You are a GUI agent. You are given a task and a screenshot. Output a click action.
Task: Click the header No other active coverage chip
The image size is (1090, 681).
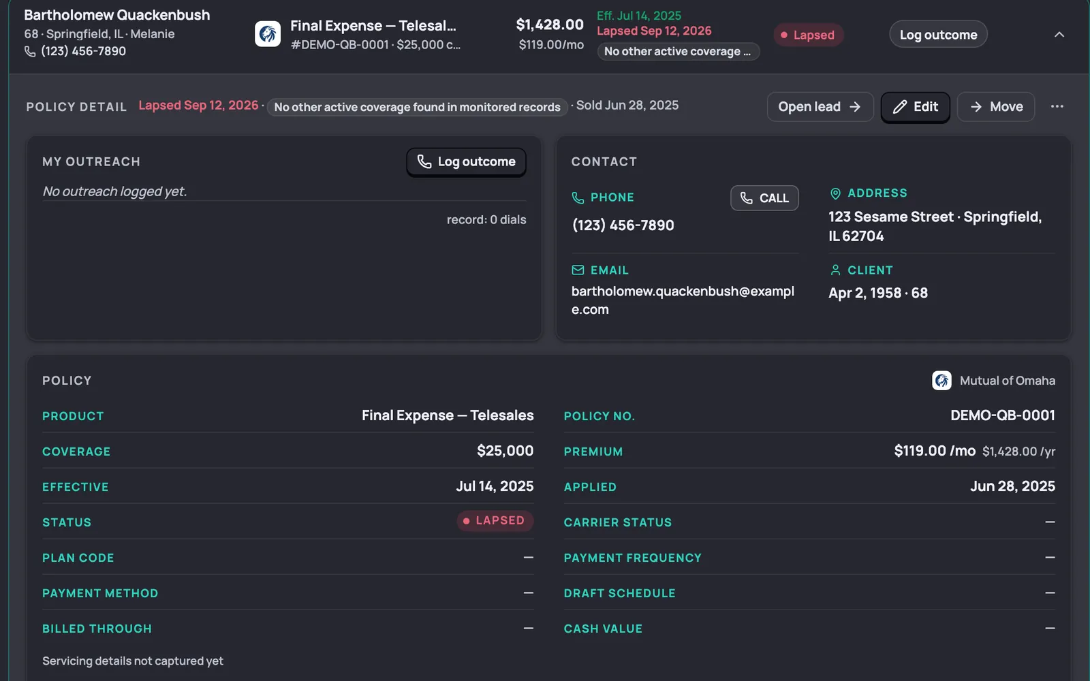(x=678, y=52)
